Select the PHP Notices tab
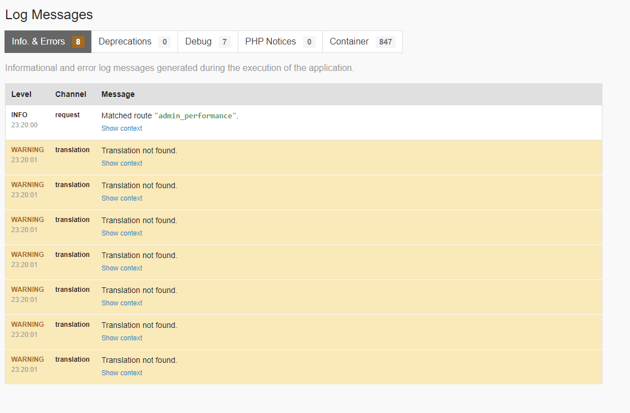 [280, 42]
